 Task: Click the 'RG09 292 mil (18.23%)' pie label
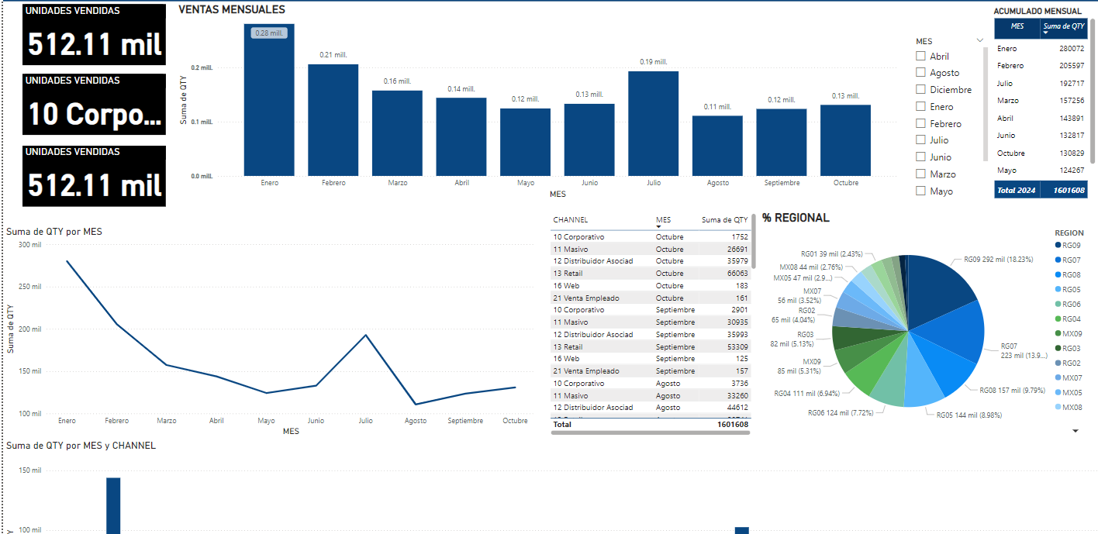tap(998, 260)
